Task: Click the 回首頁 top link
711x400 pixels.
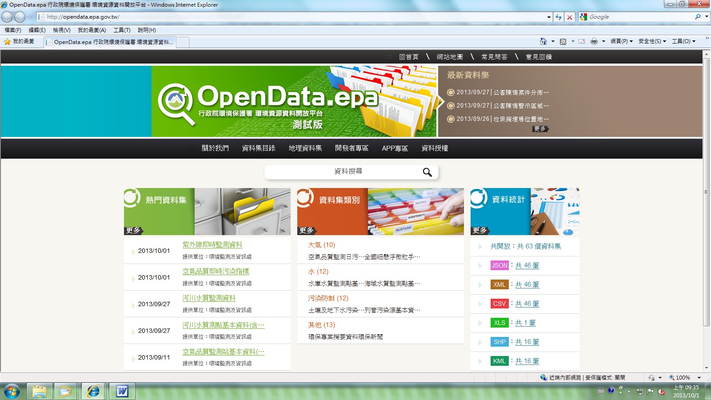Action: 409,57
